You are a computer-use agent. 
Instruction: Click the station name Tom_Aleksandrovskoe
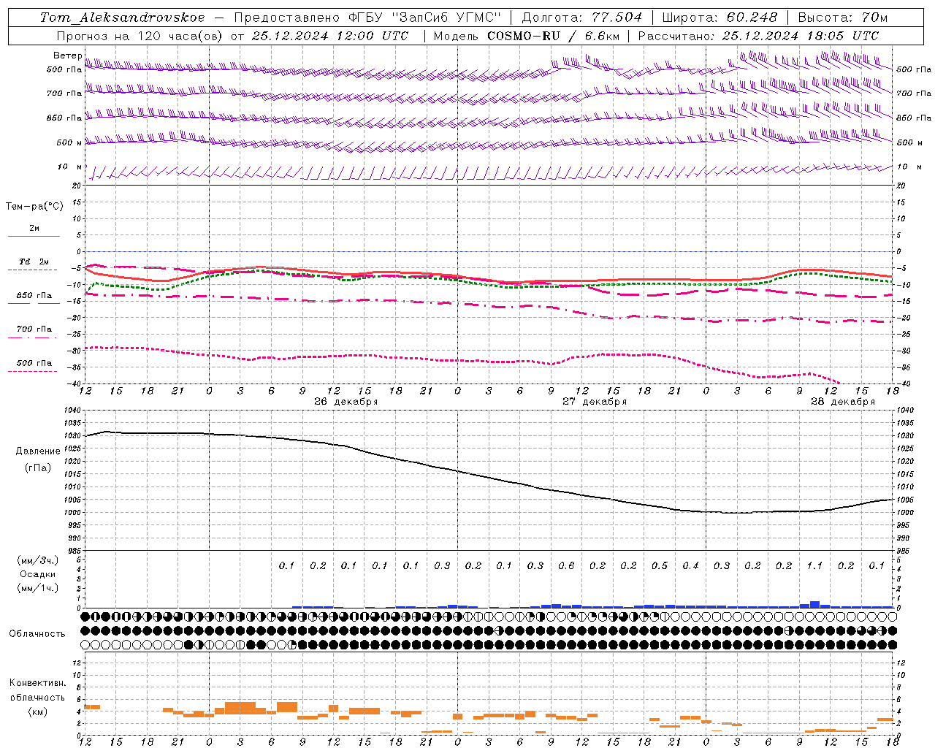click(122, 18)
